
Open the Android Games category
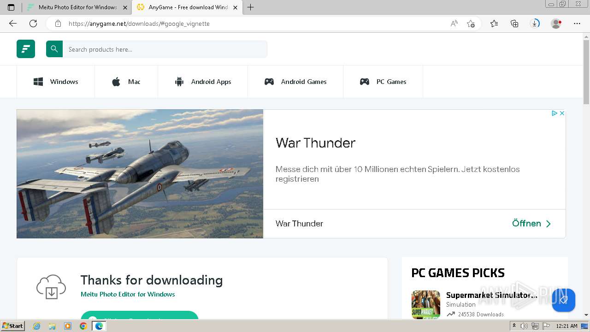tap(295, 82)
